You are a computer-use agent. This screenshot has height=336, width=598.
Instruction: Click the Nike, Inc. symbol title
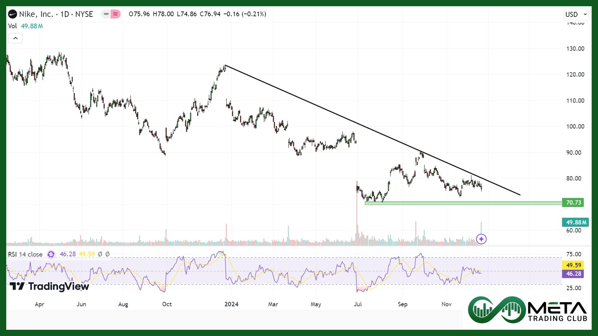56,14
